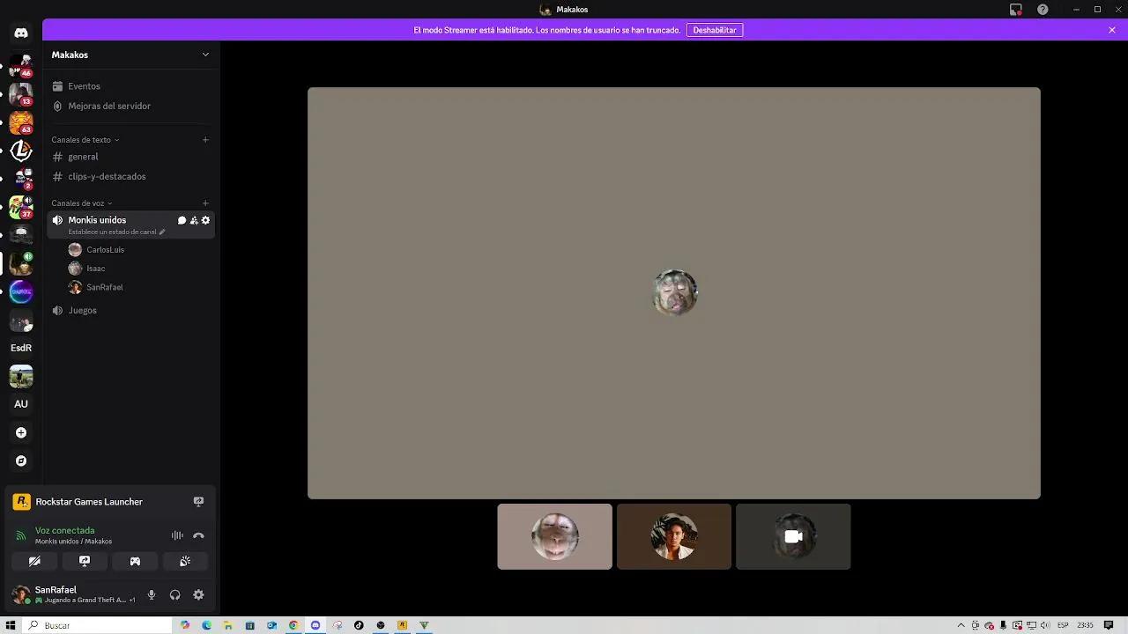The width and height of the screenshot is (1128, 634).
Task: Deafen with the headphones icon
Action: pos(174,595)
